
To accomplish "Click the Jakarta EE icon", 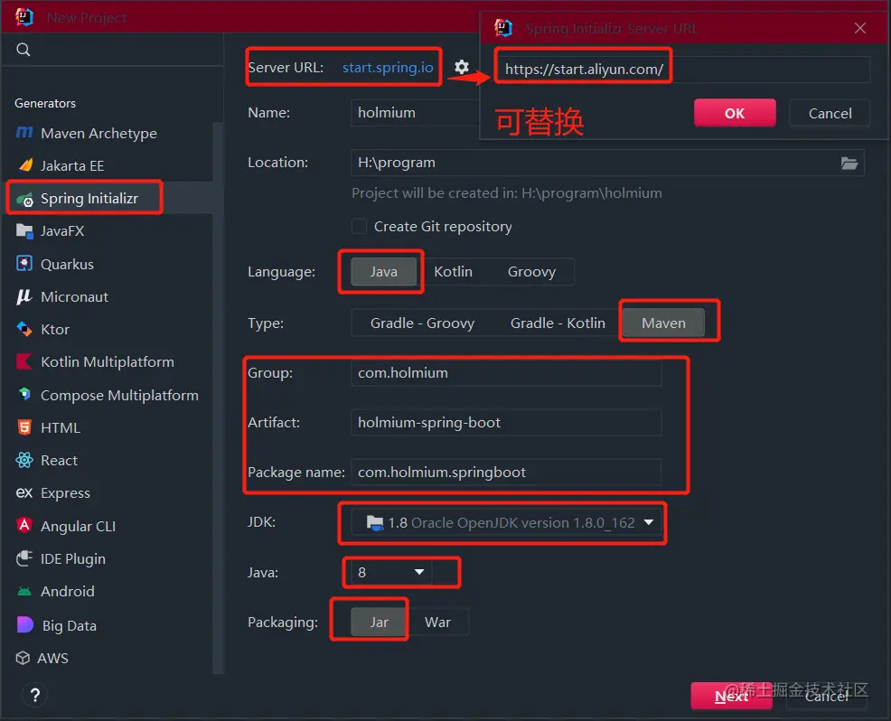I will (x=25, y=165).
